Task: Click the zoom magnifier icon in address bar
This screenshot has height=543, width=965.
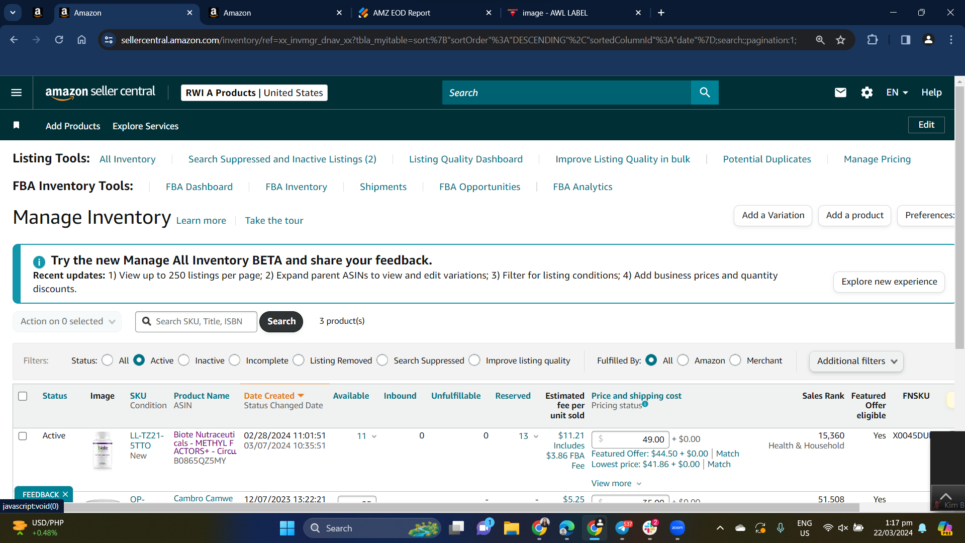Action: point(820,40)
